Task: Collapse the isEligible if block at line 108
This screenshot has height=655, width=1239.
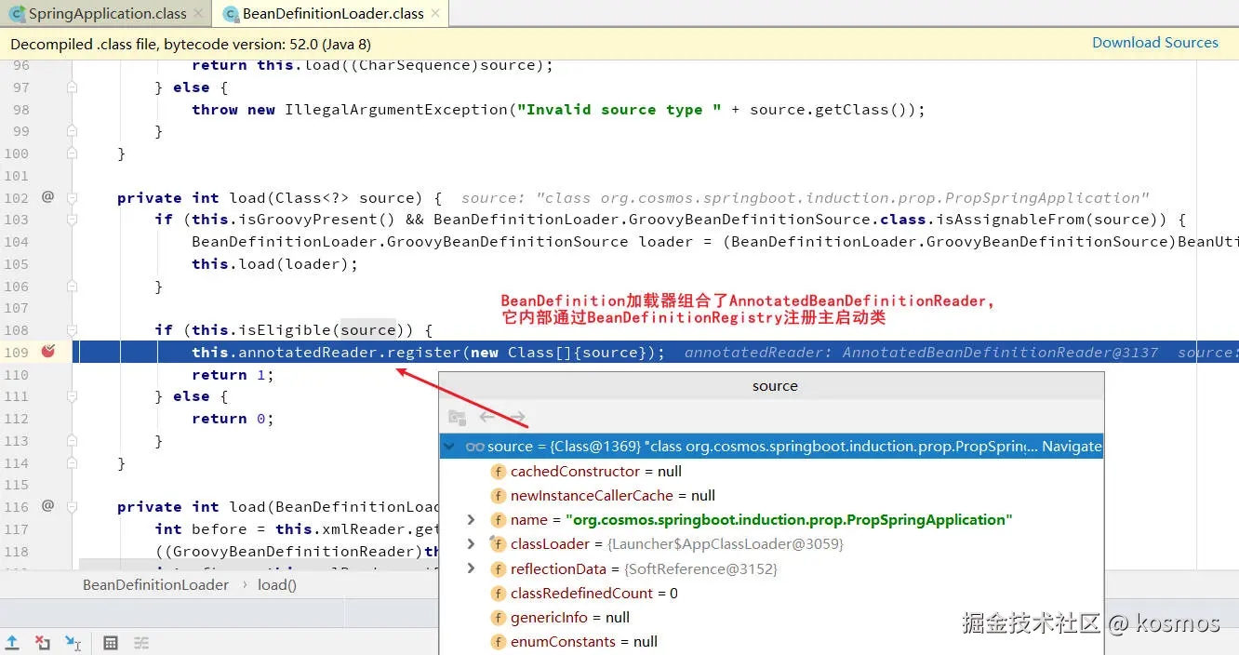Action: tap(72, 330)
